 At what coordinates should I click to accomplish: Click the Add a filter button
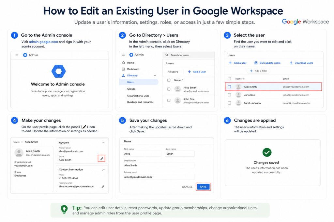tap(258, 71)
